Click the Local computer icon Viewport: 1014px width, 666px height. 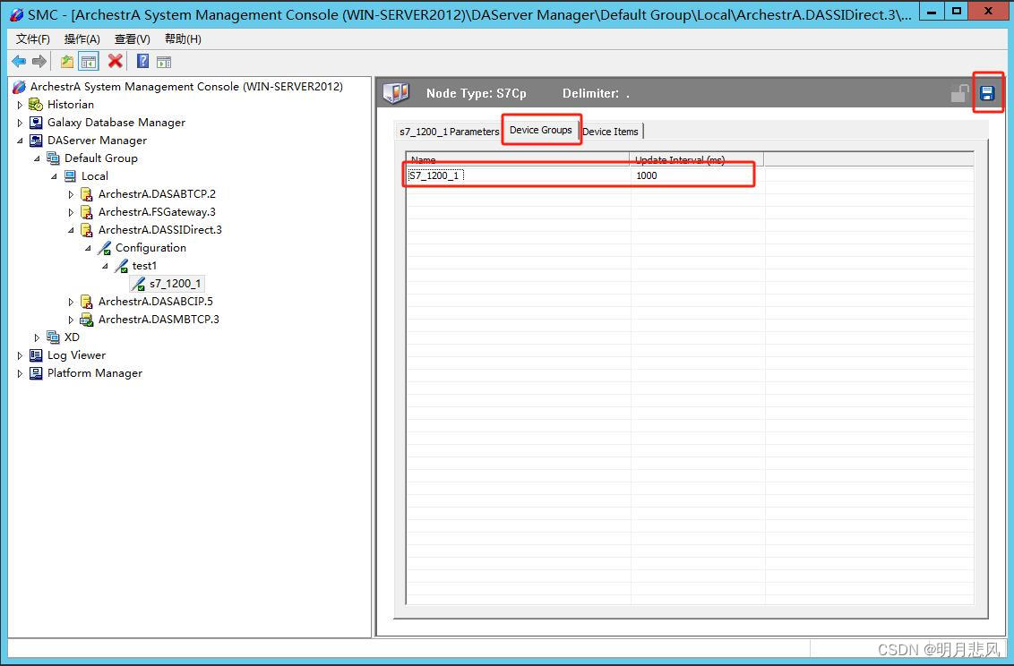coord(70,176)
